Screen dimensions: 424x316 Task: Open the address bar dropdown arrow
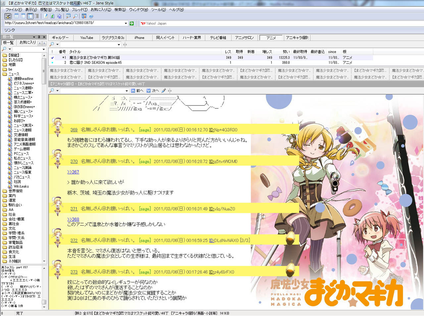click(126, 23)
